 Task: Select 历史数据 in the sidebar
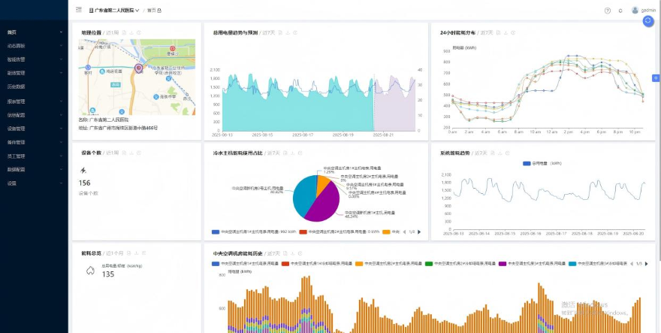point(17,86)
